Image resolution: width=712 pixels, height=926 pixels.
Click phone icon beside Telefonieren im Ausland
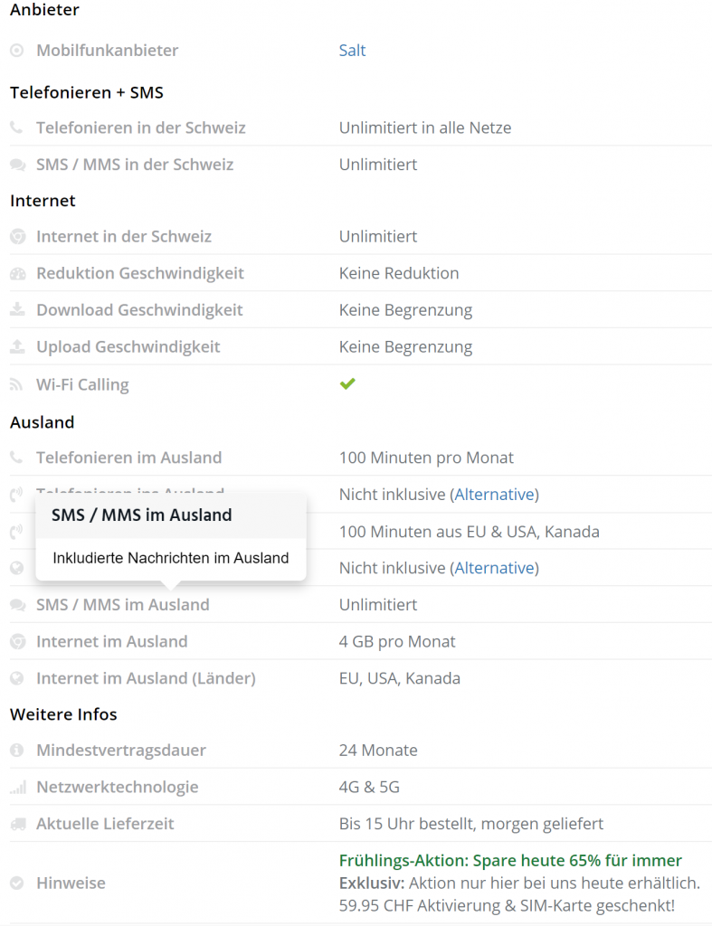[17, 458]
